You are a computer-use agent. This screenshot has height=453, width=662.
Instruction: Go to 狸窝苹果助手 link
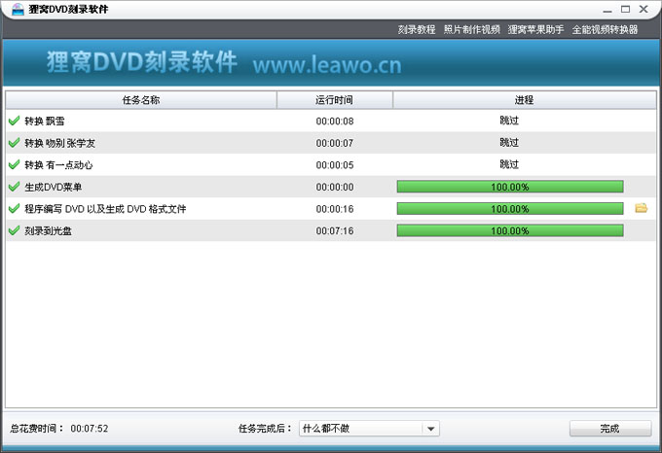pos(535,29)
